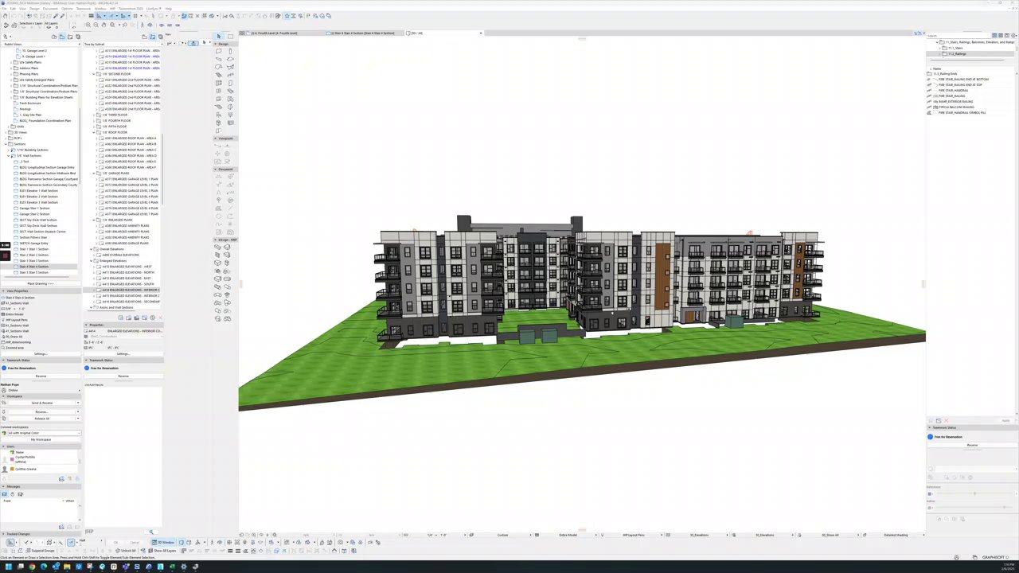Open the Options menu
1019x573 pixels.
67,9
